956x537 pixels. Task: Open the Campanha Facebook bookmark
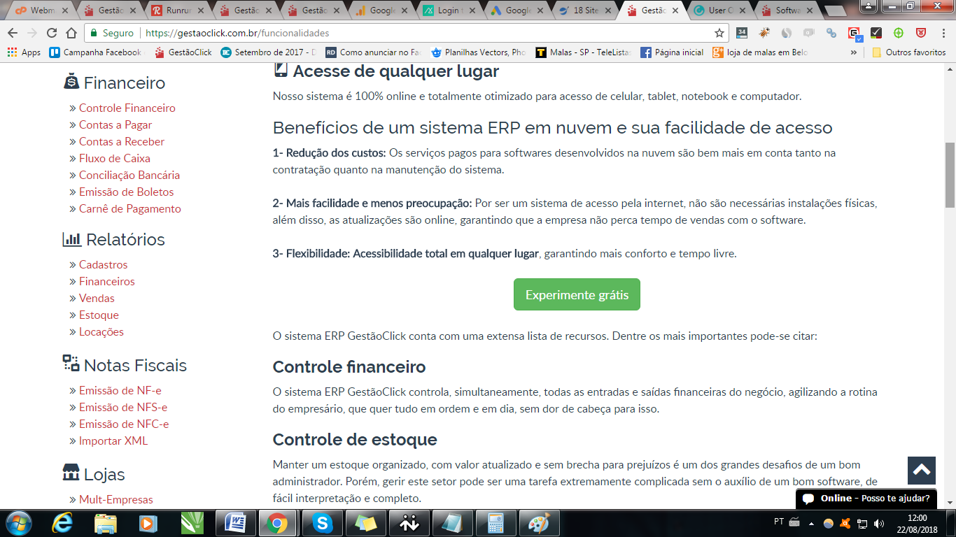point(96,52)
